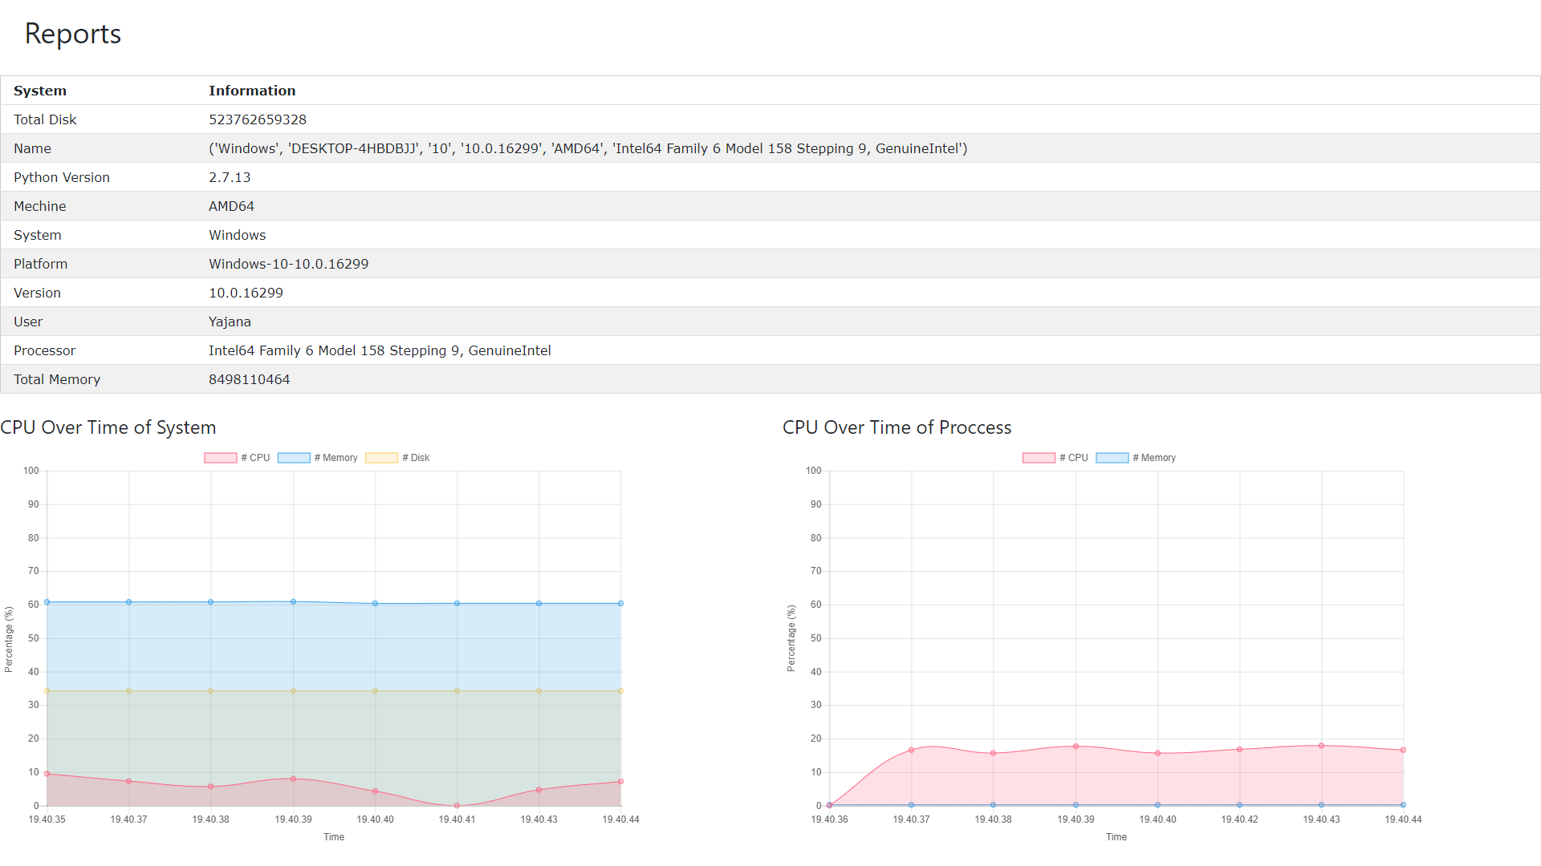Click the Time axis title under Proccess chart
1541x866 pixels.
tap(1116, 837)
